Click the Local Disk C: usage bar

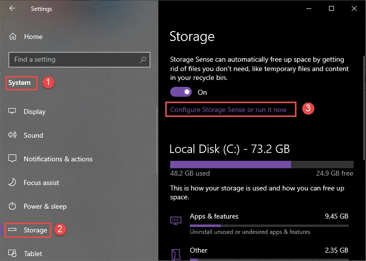point(261,164)
